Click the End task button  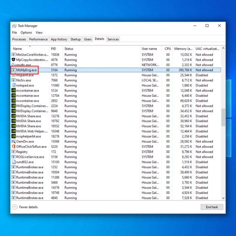coord(212,207)
